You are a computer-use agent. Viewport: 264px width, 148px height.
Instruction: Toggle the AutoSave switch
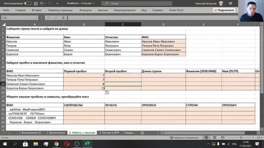28,3
